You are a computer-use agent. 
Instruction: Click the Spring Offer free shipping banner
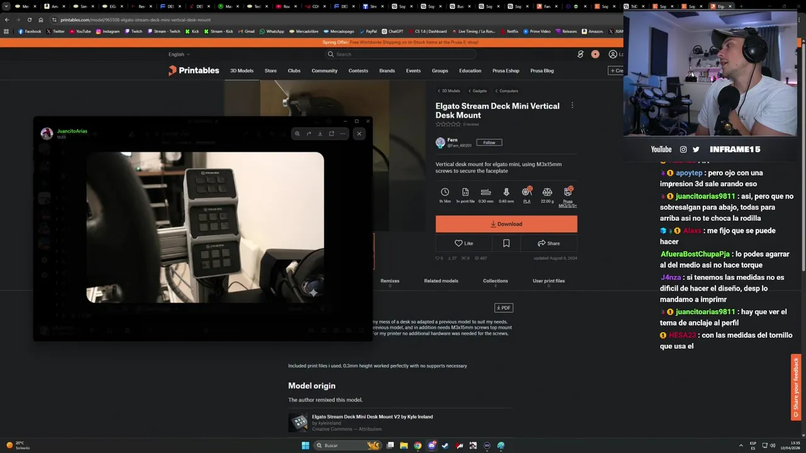click(400, 42)
